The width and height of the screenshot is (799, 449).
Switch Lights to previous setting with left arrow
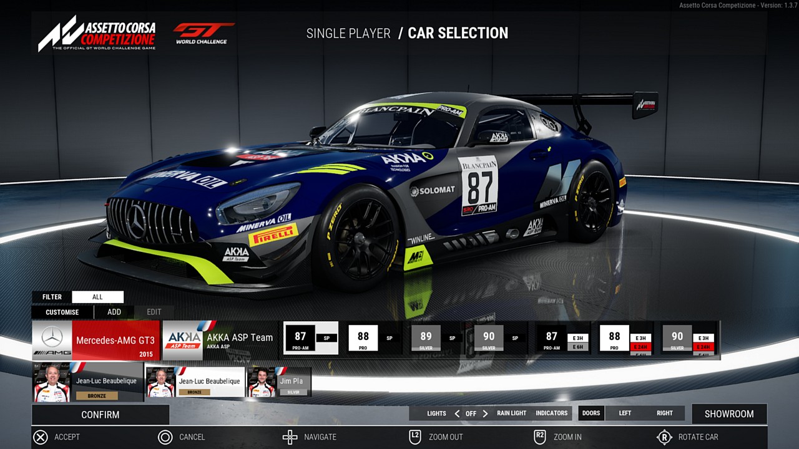coord(457,413)
